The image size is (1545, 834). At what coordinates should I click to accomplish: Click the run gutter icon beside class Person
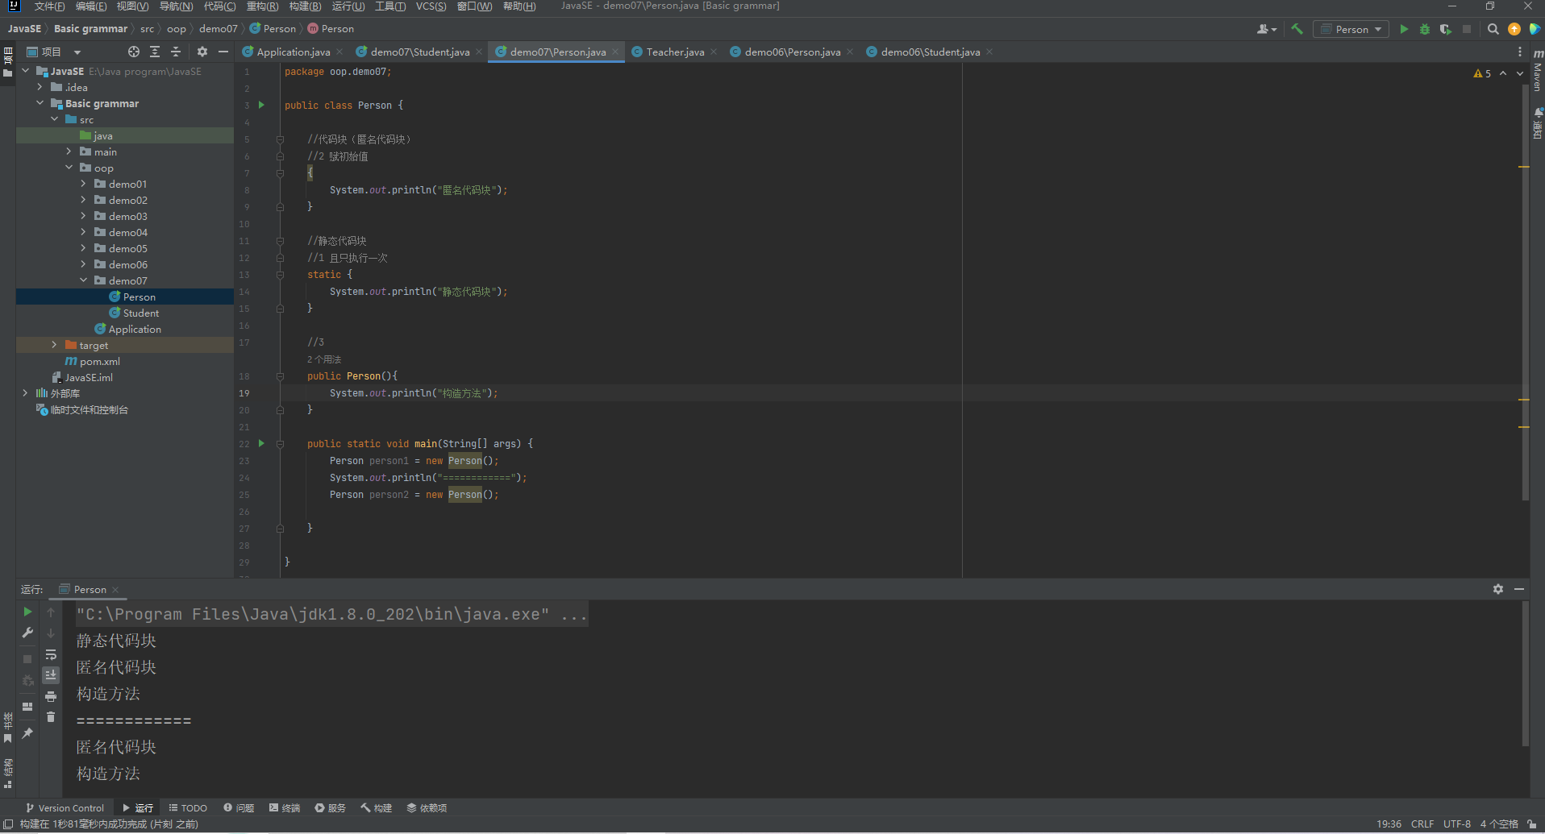pyautogui.click(x=261, y=105)
